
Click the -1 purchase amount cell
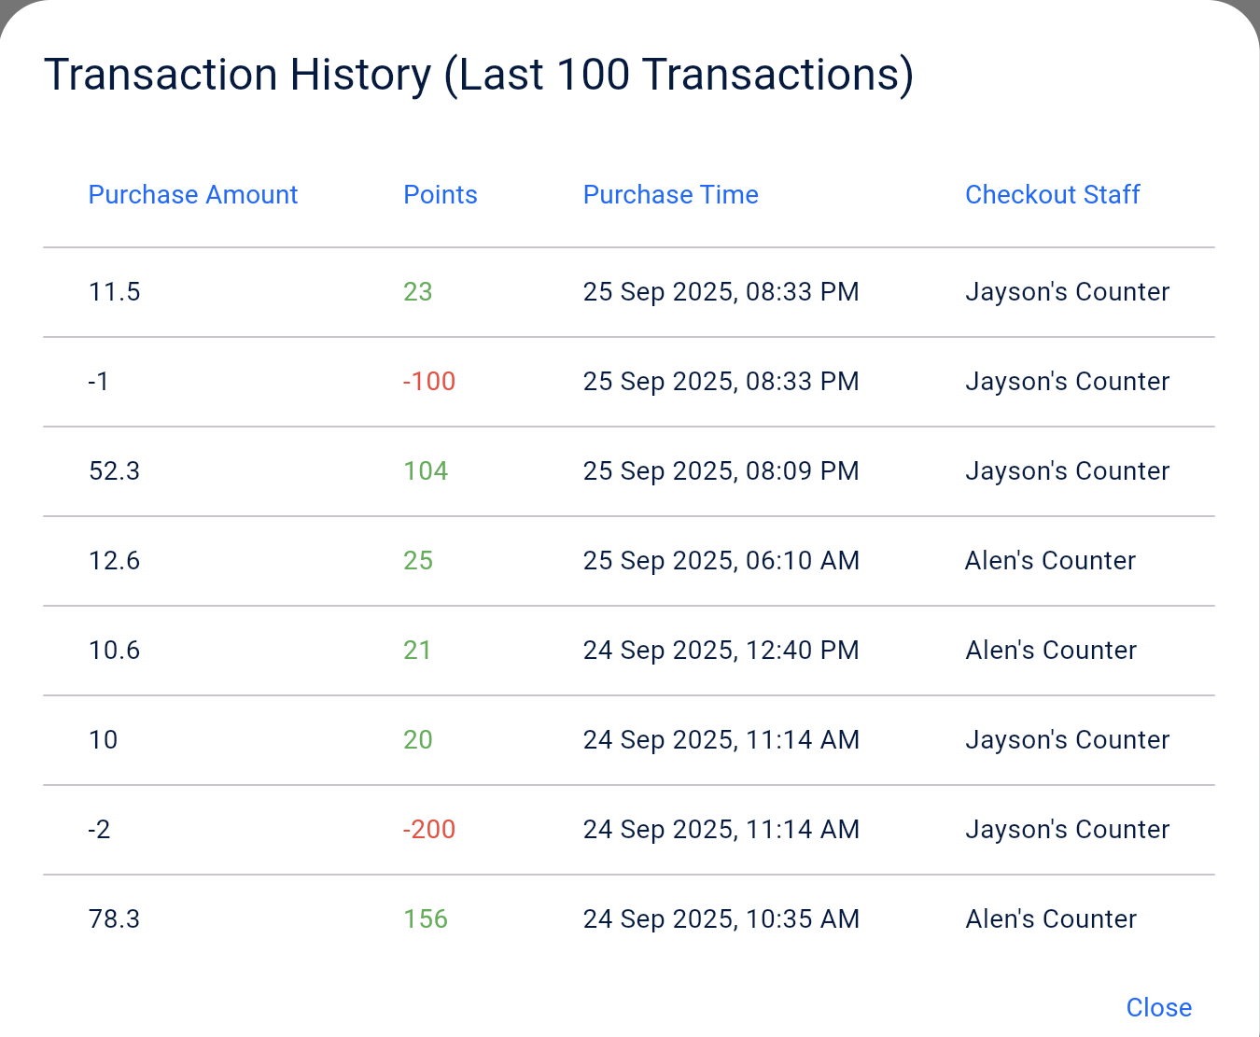coord(98,381)
